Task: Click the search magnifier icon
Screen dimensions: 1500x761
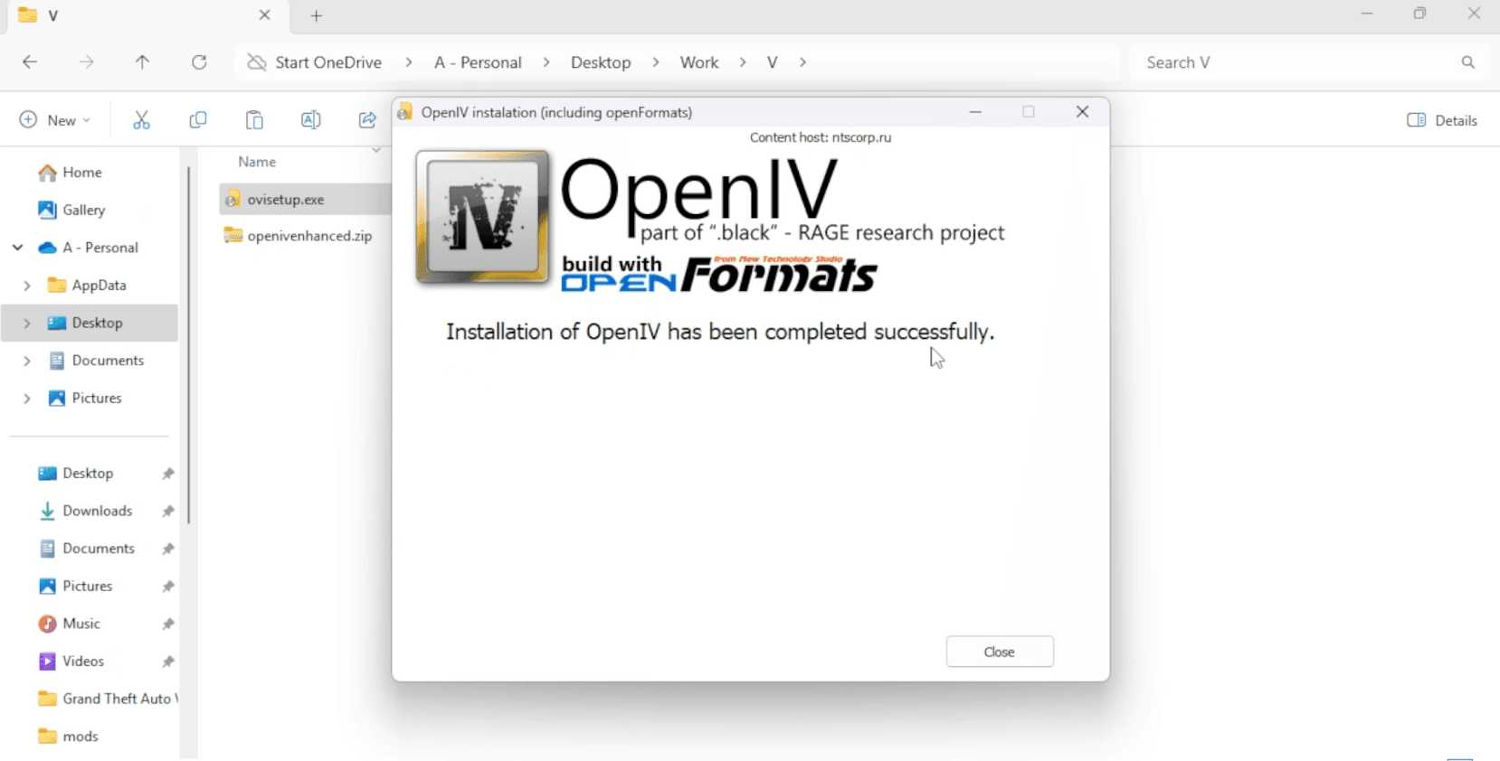Action: [1467, 62]
